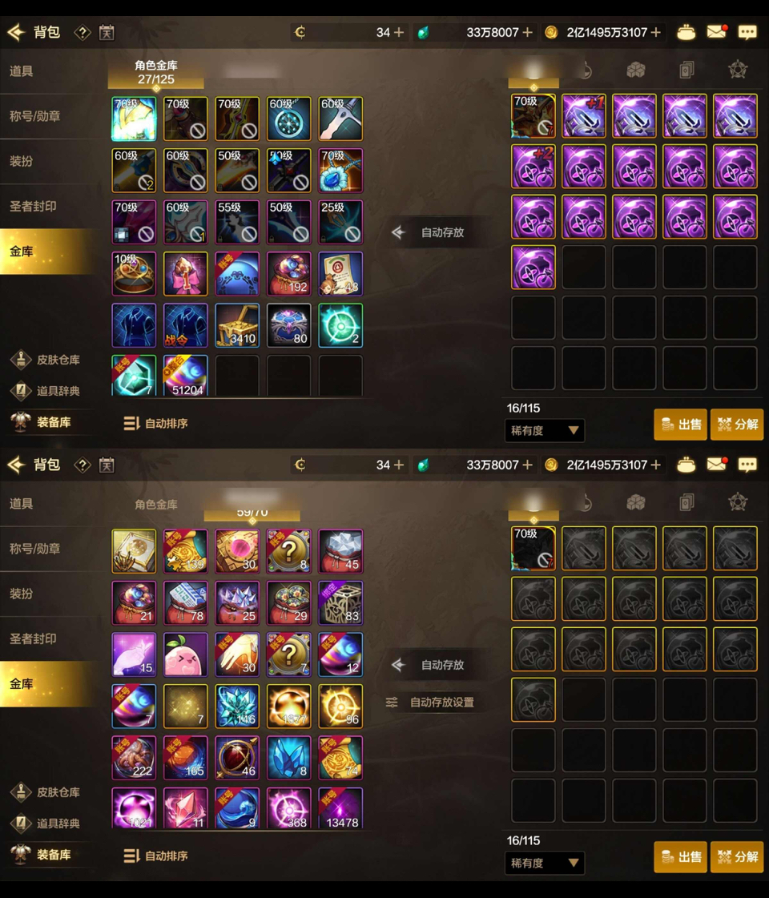Image resolution: width=769 pixels, height=898 pixels.
Task: Select the pink peach creature item
Action: [x=186, y=654]
